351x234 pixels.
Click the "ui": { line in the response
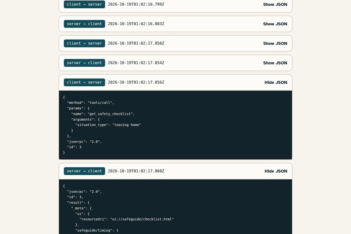coord(83,214)
